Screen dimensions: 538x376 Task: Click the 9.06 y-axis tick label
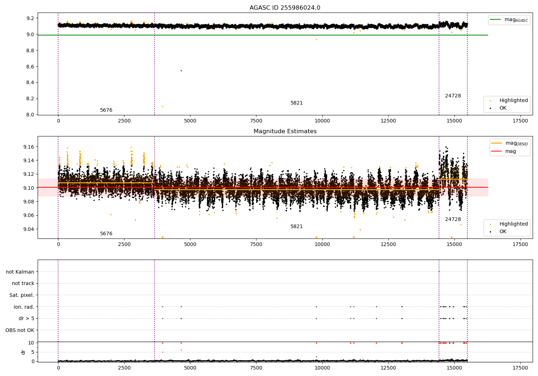click(x=28, y=216)
